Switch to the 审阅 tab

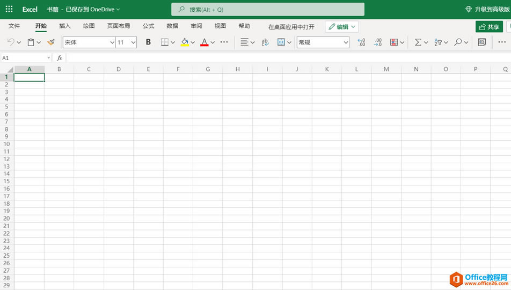(x=196, y=26)
